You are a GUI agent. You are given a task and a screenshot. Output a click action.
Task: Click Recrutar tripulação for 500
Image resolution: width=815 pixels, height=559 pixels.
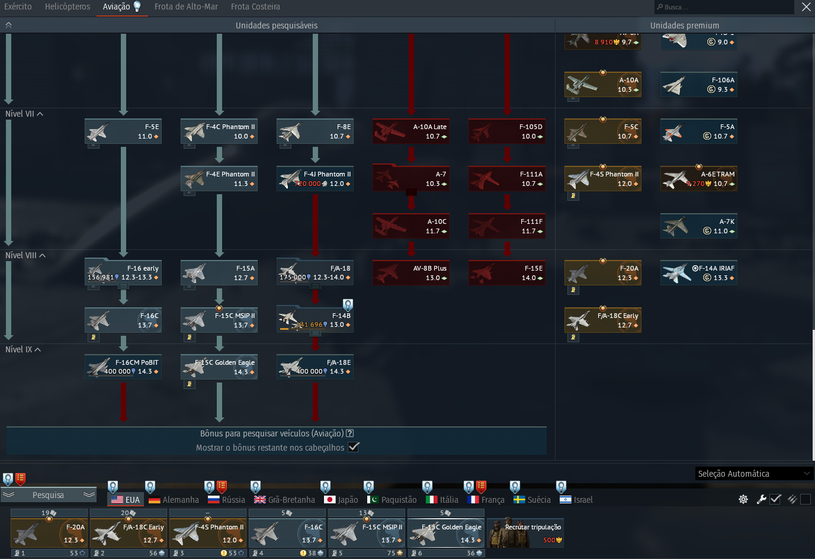pyautogui.click(x=526, y=533)
